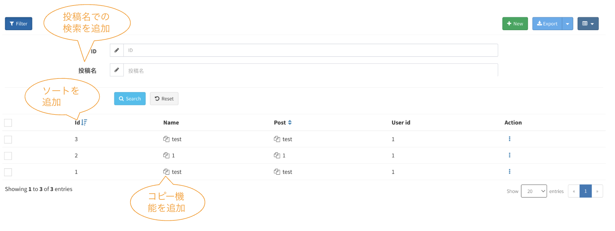Click the copy icon beside Name in row 3
The width and height of the screenshot is (615, 231).
pyautogui.click(x=166, y=139)
